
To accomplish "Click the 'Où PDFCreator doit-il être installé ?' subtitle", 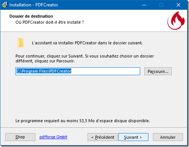I will pyautogui.click(x=50, y=22).
